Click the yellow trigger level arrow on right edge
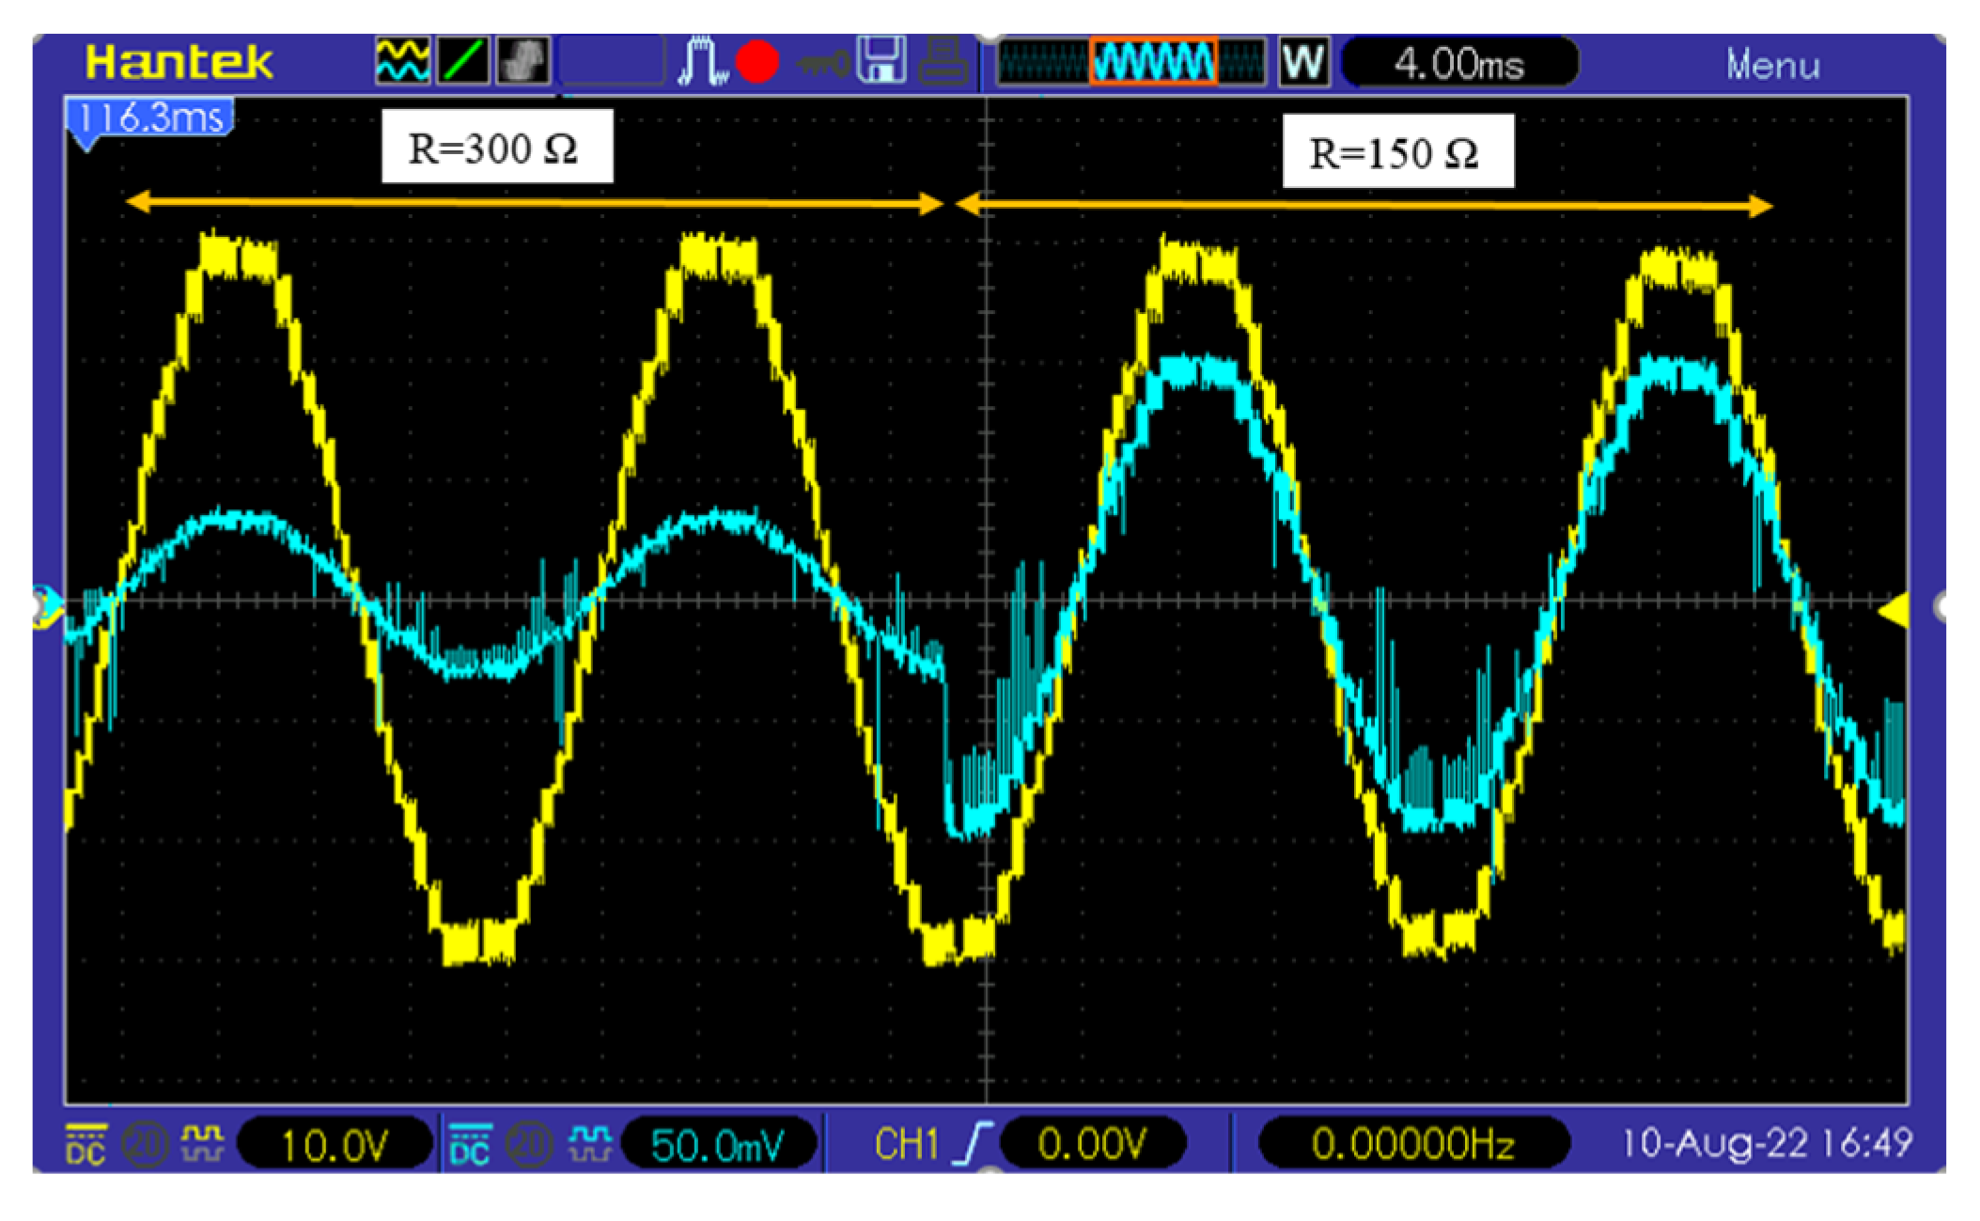 [x=1892, y=611]
